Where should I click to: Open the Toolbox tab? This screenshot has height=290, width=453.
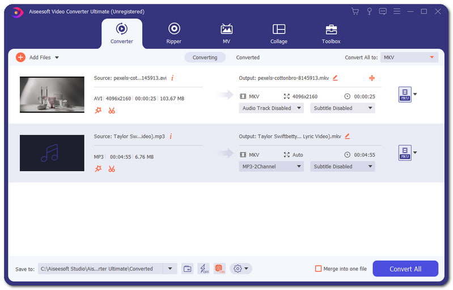click(331, 33)
